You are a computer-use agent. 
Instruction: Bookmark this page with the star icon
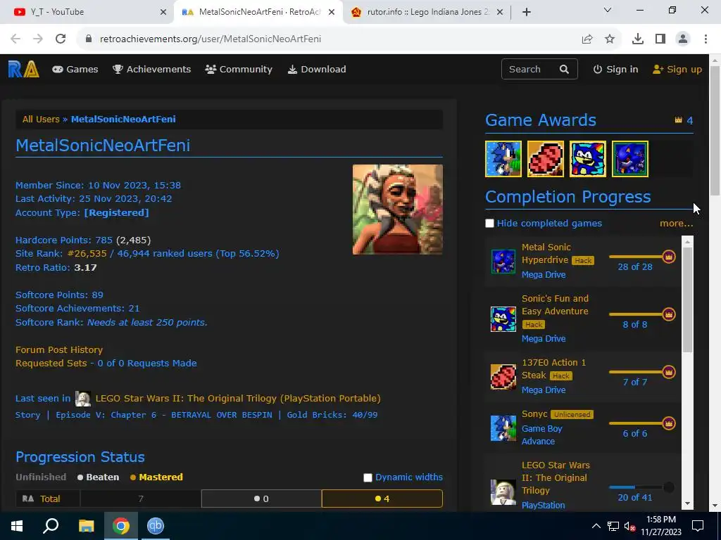click(x=610, y=39)
